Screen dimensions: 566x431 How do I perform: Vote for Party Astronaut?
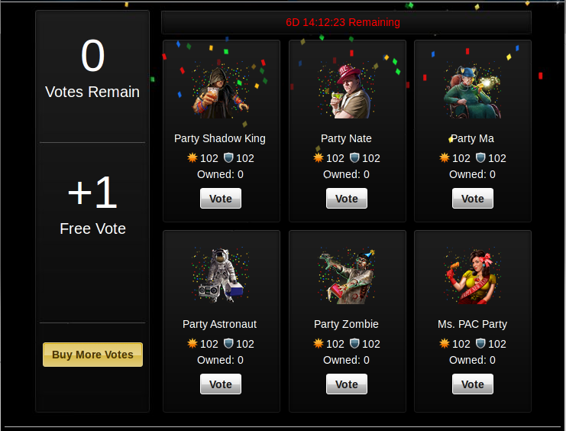pyautogui.click(x=221, y=384)
